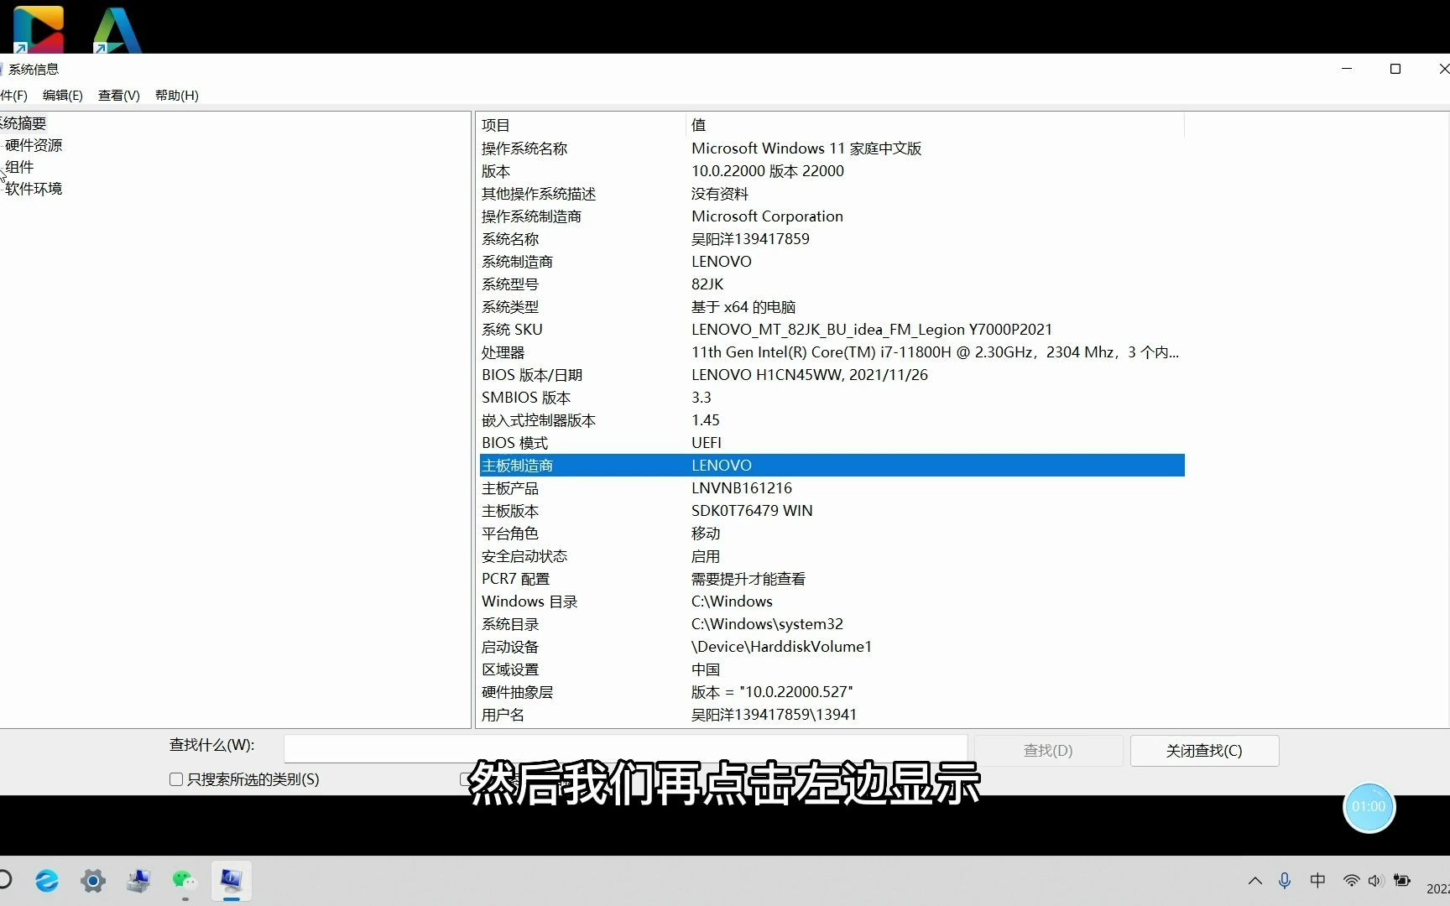
Task: Click the highlighted 主板制造商 row
Action: pos(832,466)
